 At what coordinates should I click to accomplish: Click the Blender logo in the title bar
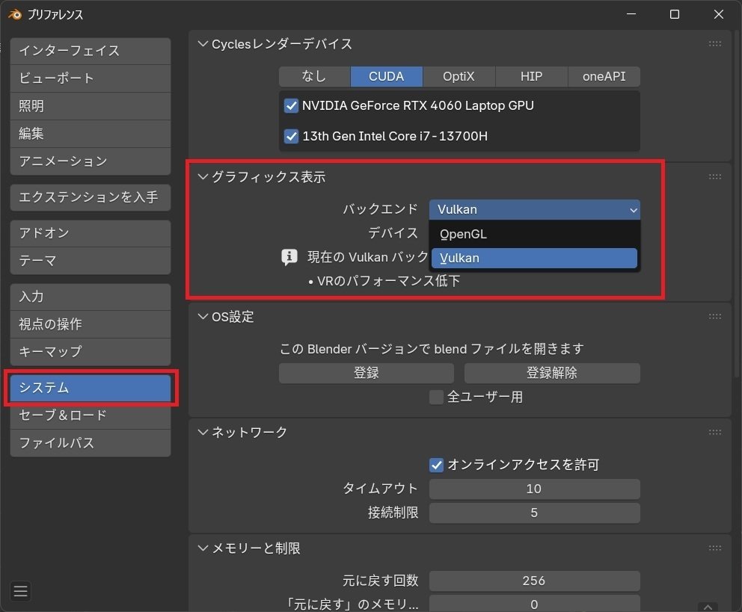tap(13, 13)
